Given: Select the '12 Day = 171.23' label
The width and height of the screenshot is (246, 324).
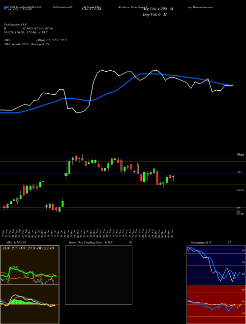Looking at the screenshot, I should 19,9.
